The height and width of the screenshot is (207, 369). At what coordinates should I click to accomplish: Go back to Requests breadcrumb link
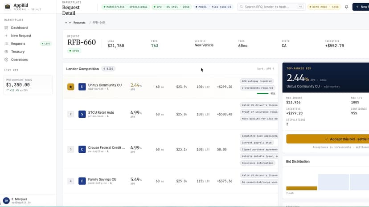pos(79,23)
